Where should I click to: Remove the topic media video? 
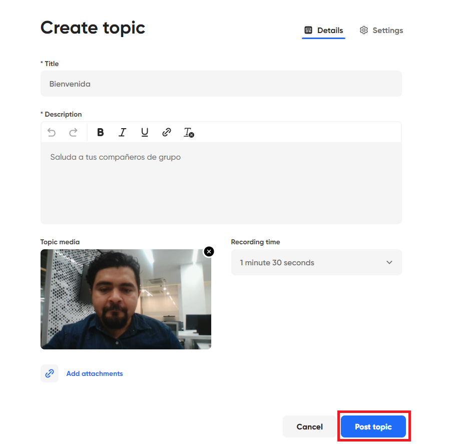pyautogui.click(x=209, y=251)
